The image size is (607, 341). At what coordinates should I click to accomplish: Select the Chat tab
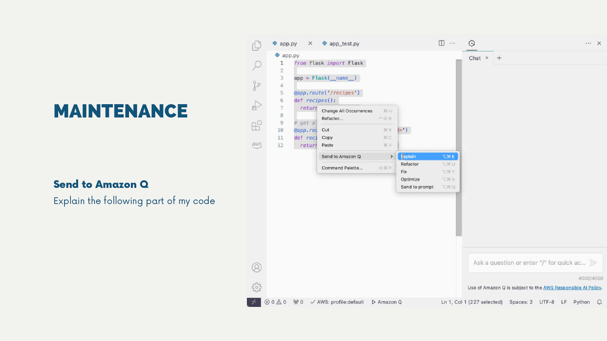point(475,58)
